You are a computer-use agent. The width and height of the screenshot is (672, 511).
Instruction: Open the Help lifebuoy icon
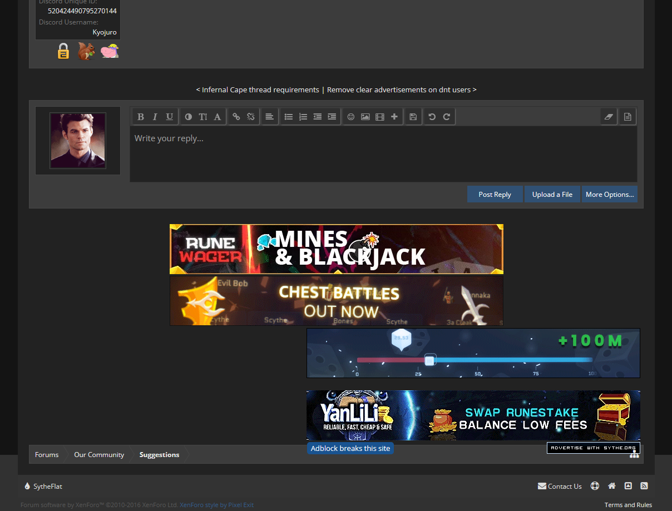point(595,486)
